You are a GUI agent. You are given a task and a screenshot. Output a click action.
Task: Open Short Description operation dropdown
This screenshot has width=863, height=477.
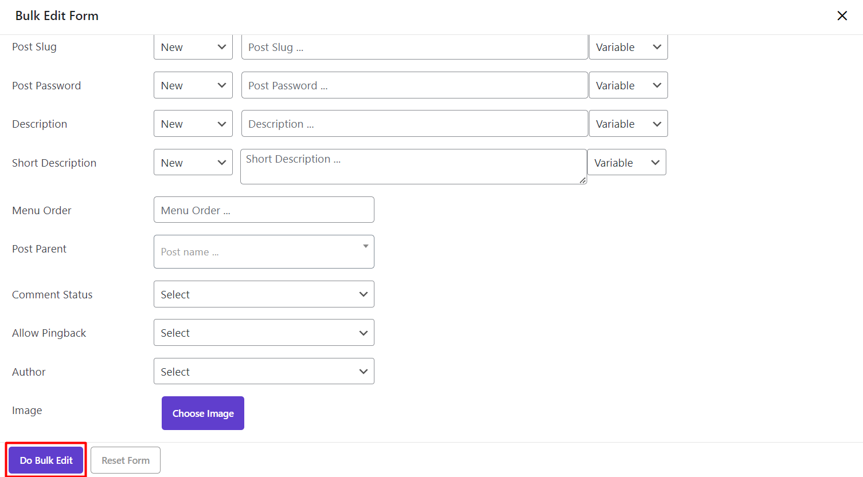(x=193, y=163)
